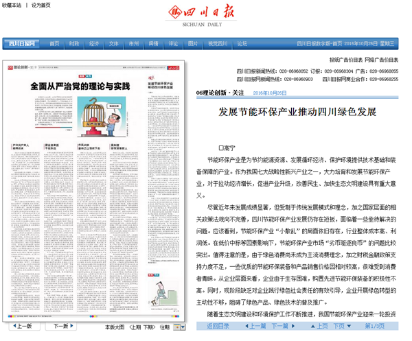
Task: Open 四川日报网 nav tab
Action: pos(22,44)
